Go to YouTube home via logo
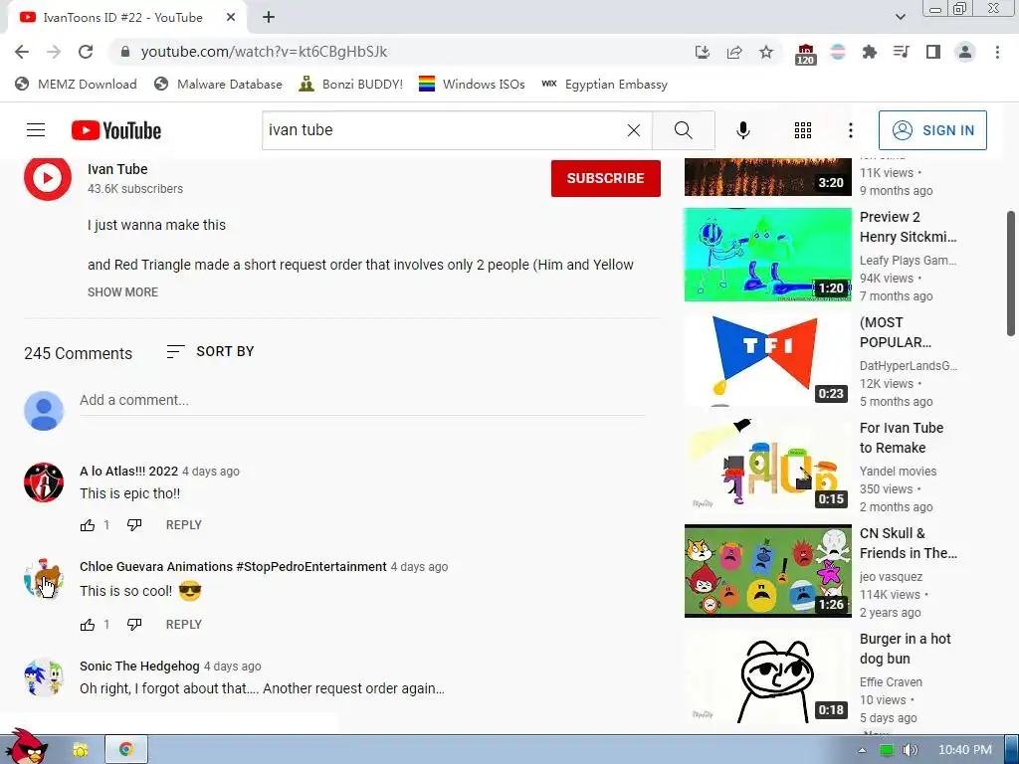The width and height of the screenshot is (1019, 764). (x=116, y=130)
